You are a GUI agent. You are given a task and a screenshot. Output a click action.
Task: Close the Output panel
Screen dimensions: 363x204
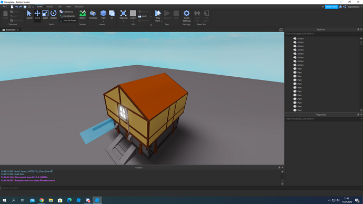tap(282, 167)
